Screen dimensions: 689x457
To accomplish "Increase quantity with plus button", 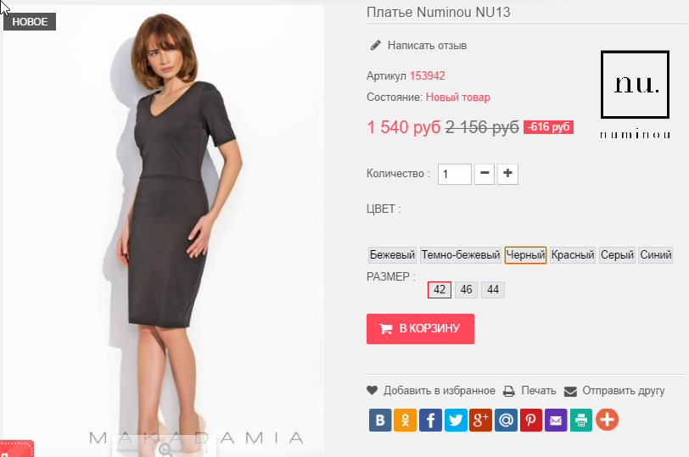I will pyautogui.click(x=507, y=174).
